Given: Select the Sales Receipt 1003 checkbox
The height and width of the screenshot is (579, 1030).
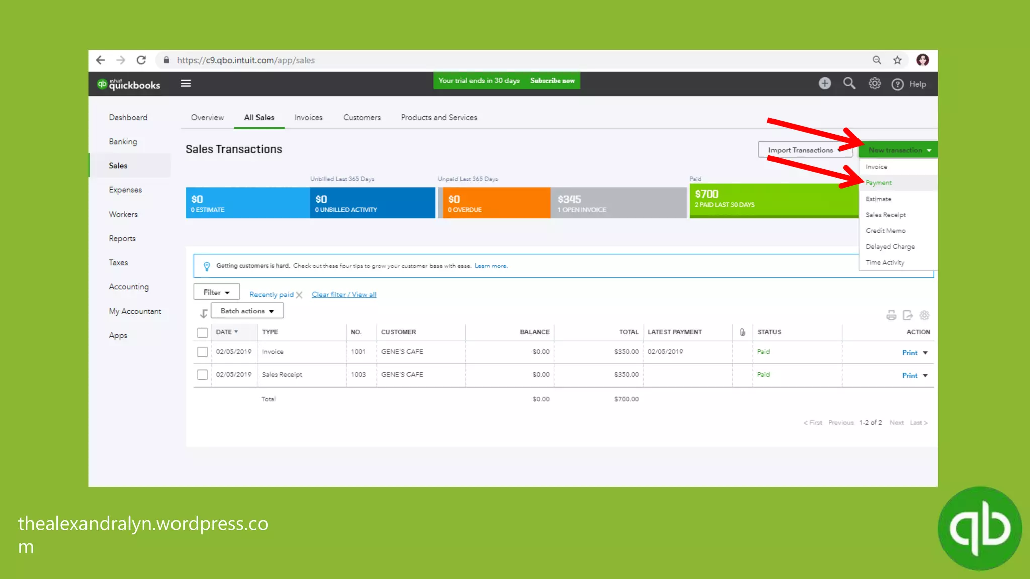Looking at the screenshot, I should click(x=202, y=375).
